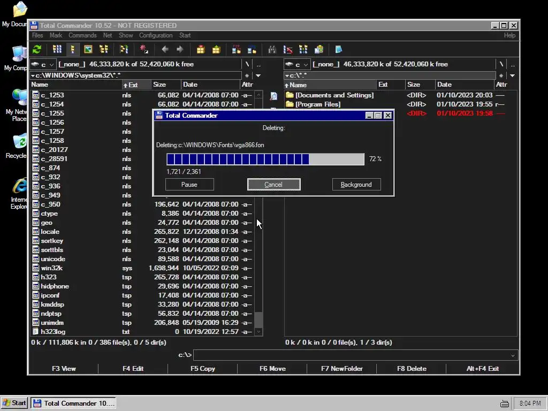Viewport: 548px width, 411px height.
Task: Go to parent with right panel '..' button
Action: tap(512, 64)
